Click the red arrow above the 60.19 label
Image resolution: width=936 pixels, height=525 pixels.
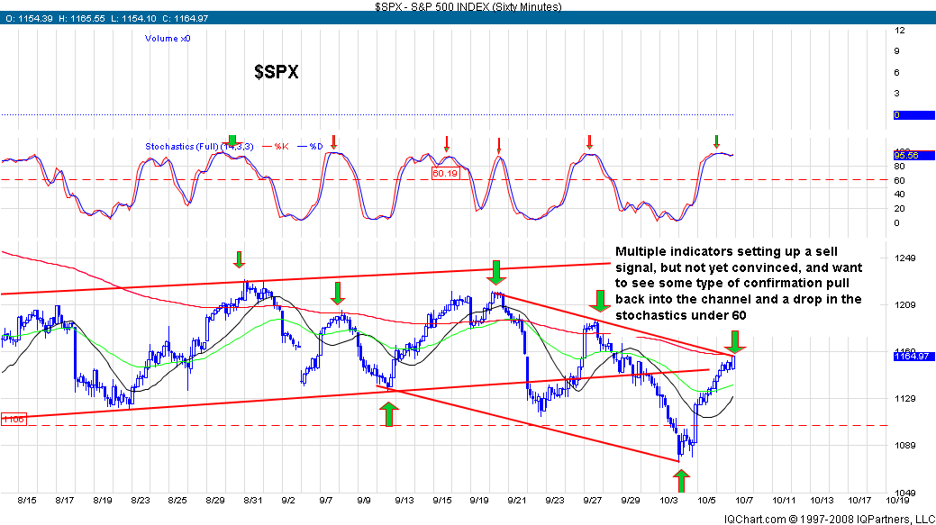[x=446, y=143]
